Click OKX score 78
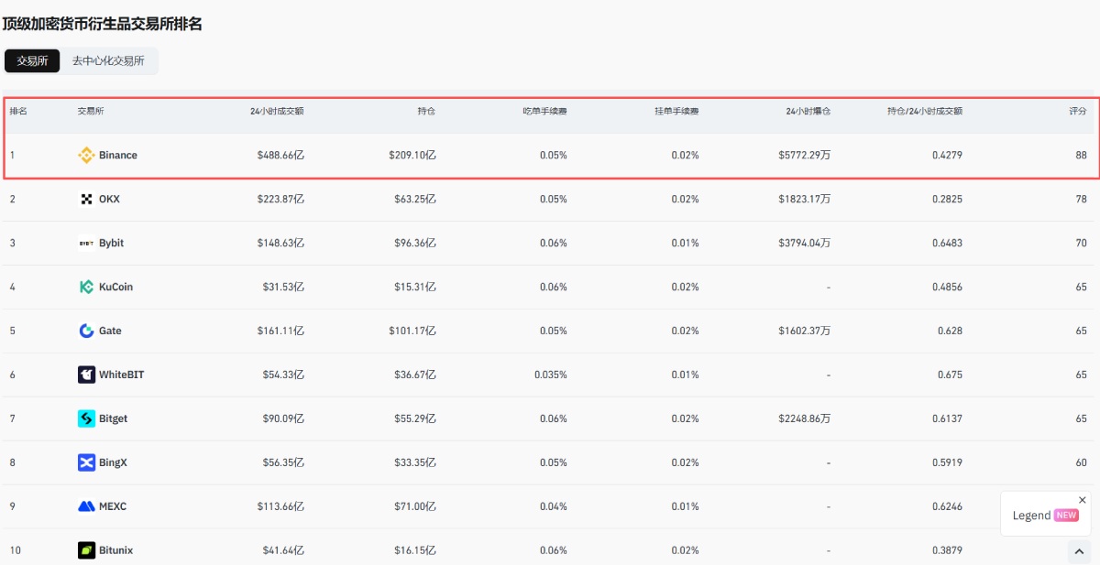Screen dimensions: 1100x565 click(1082, 200)
